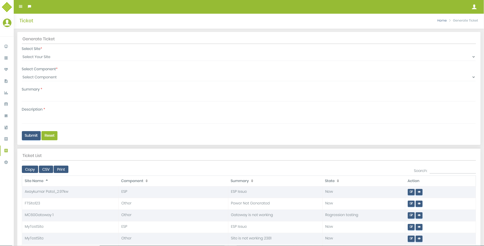Viewport: 484px width, 246px height.
Task: Open the settings gear in sidebar
Action: tap(6, 162)
